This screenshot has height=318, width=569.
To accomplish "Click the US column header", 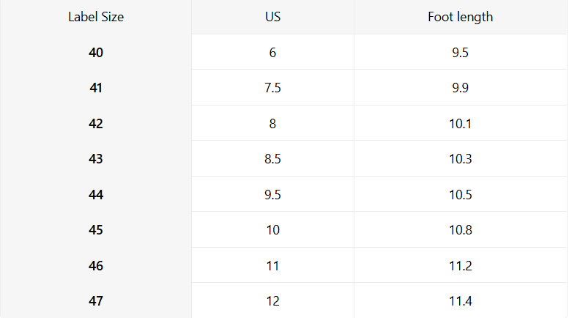I will tap(272, 17).
